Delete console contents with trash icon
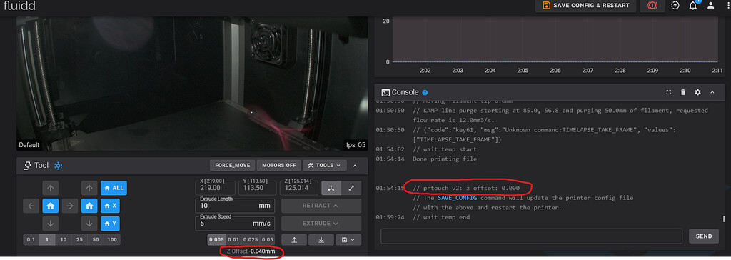The height and width of the screenshot is (260, 731). point(683,92)
